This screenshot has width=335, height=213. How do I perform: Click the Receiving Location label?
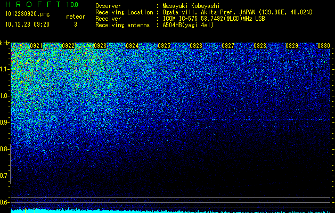124,12
